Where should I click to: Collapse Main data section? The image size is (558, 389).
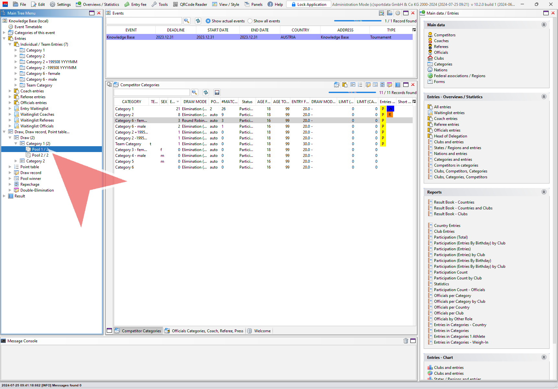click(544, 25)
